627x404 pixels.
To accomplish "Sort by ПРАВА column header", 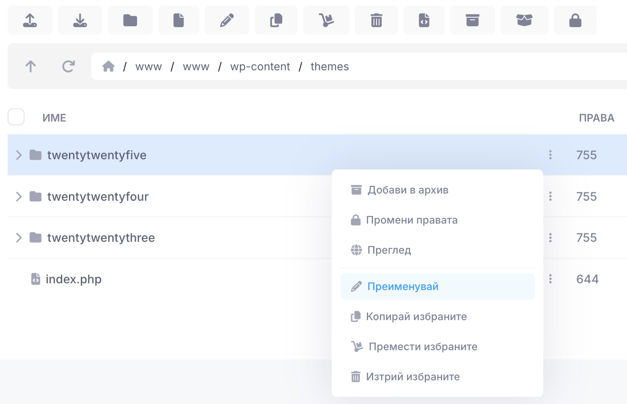I will click(x=597, y=118).
